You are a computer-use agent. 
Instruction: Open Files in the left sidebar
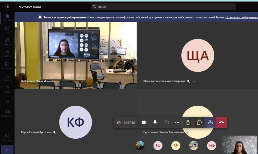point(7,89)
